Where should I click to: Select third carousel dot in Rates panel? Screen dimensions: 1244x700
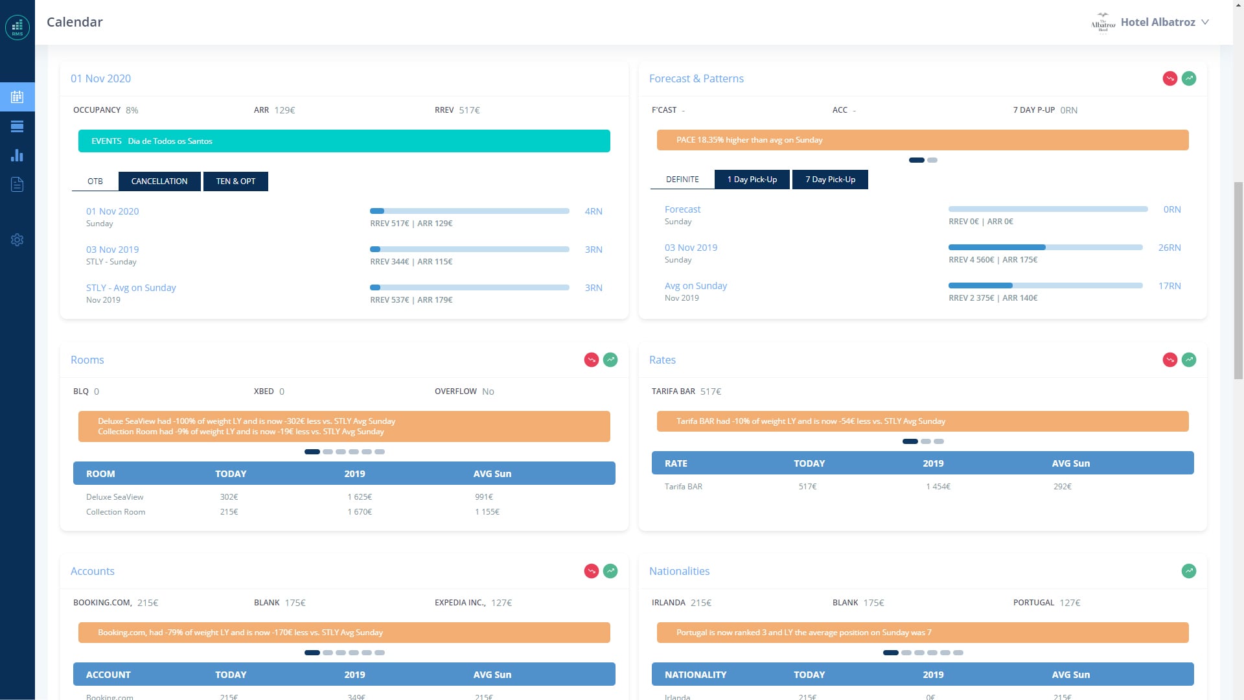(939, 441)
